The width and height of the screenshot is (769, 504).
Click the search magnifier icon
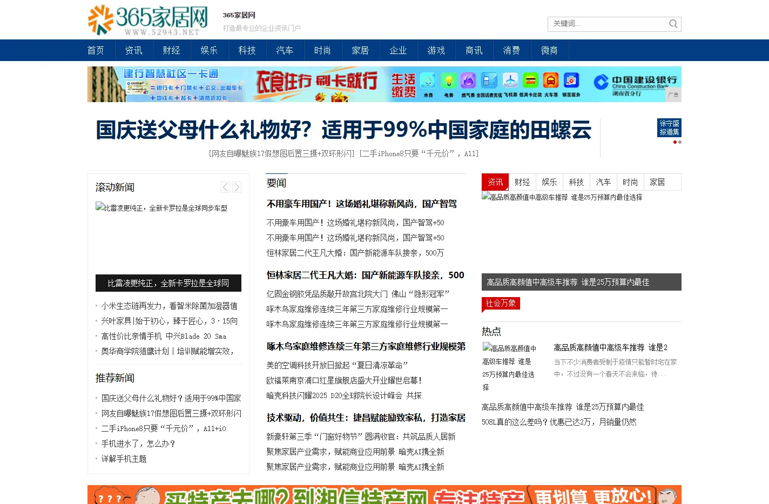click(673, 24)
